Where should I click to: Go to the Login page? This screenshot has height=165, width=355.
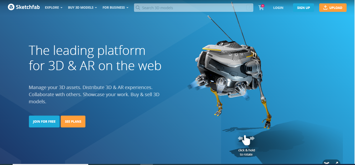[x=278, y=8]
